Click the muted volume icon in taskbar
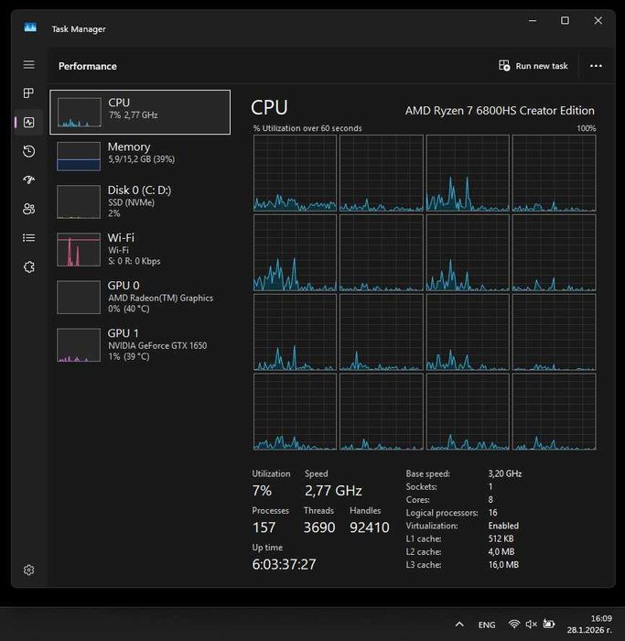This screenshot has height=641, width=625. coord(532,625)
